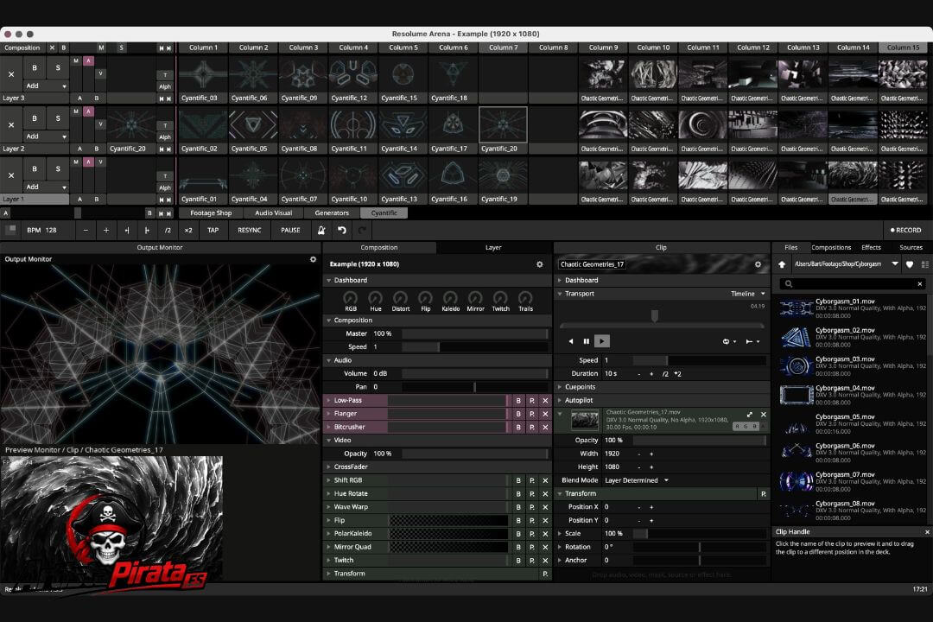
Task: Play clip forwards in Transport
Action: click(x=601, y=341)
